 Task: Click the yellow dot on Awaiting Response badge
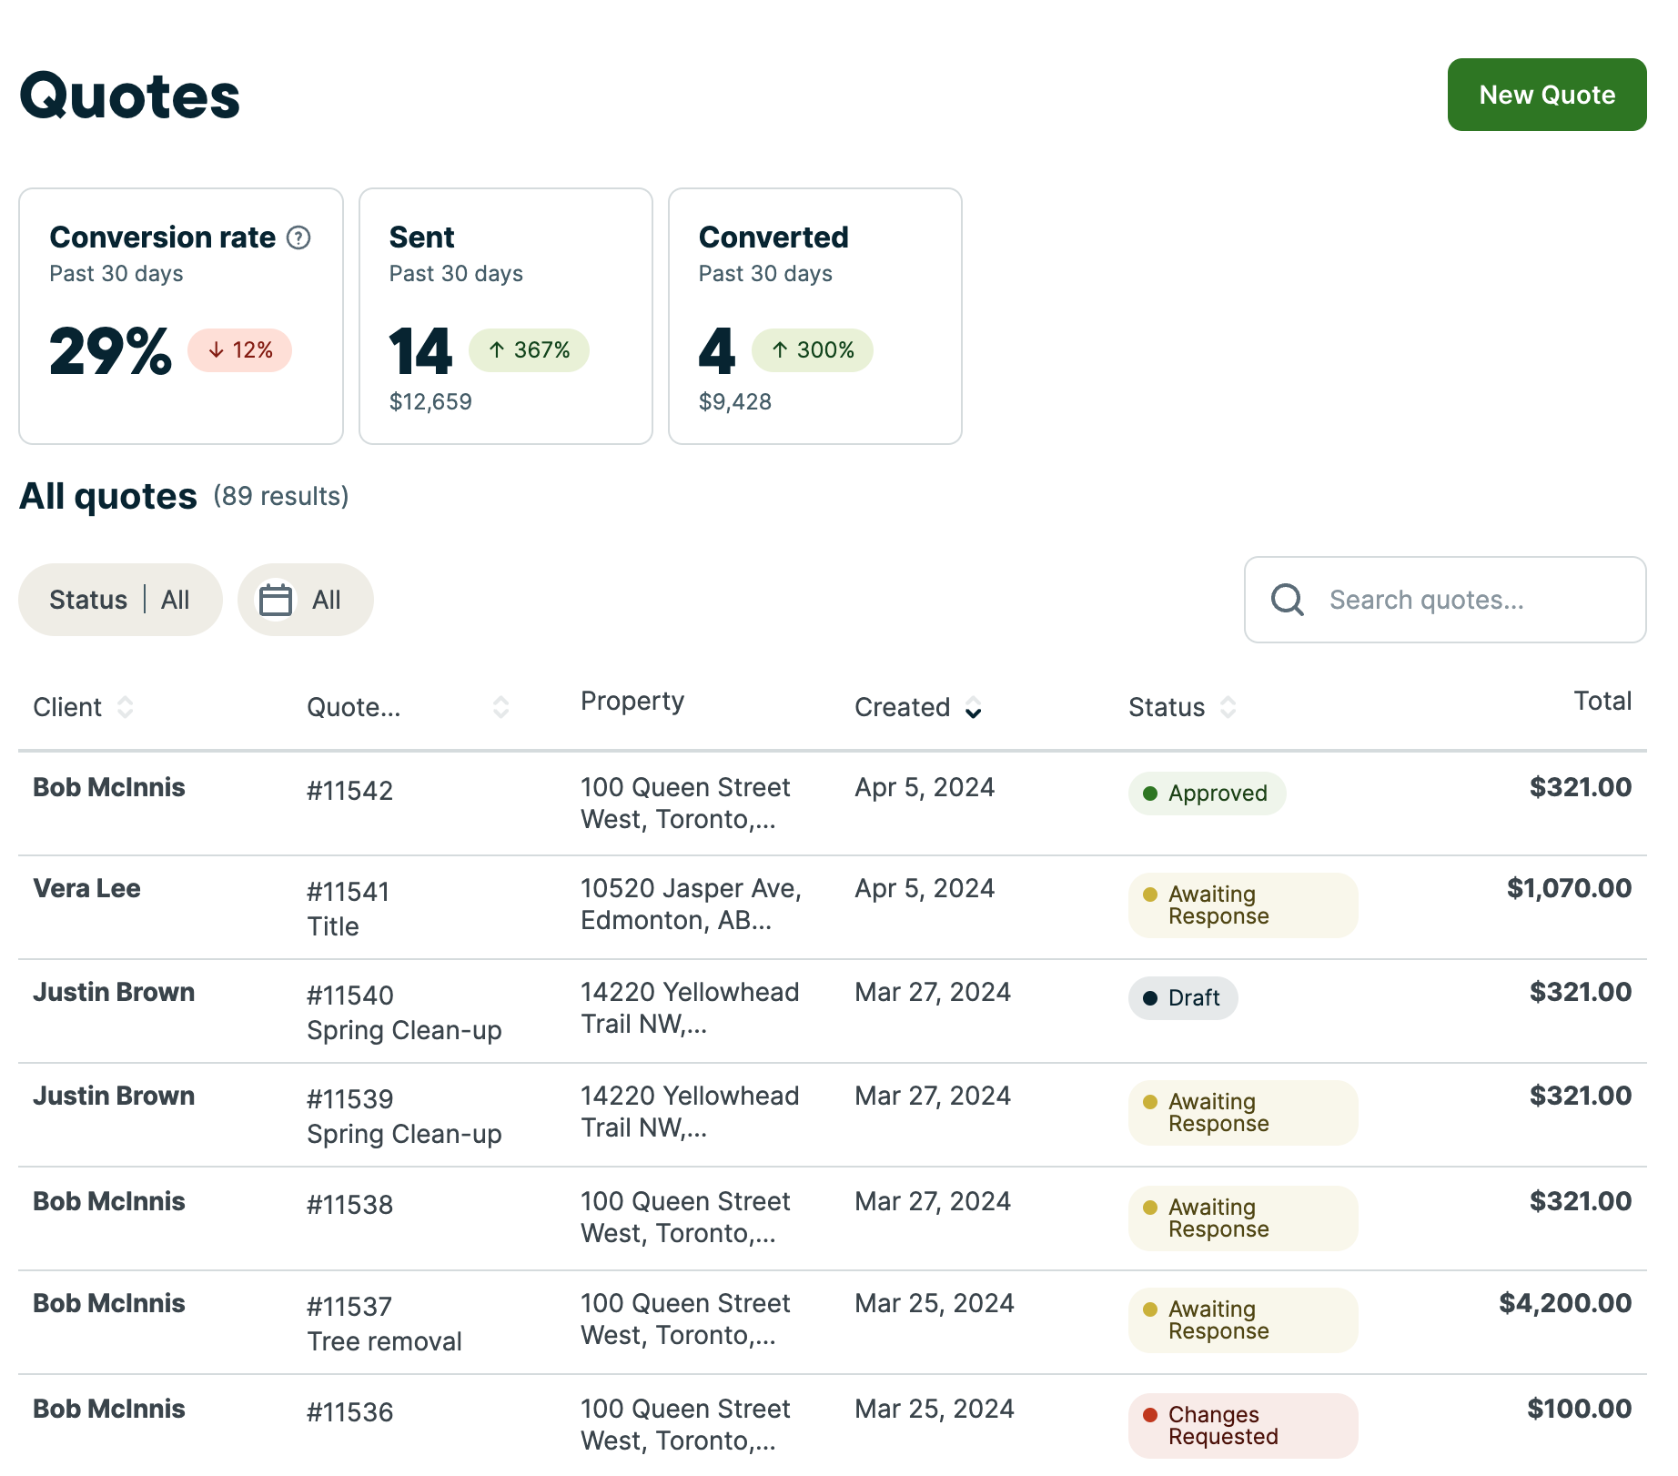(1151, 895)
